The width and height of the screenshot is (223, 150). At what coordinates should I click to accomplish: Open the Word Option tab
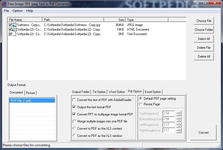pos(117,92)
